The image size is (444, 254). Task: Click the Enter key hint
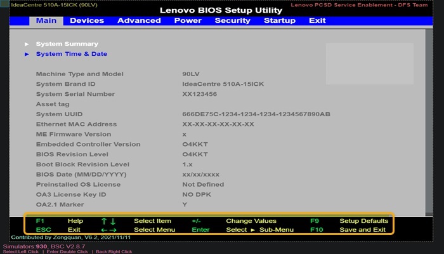tap(200, 230)
